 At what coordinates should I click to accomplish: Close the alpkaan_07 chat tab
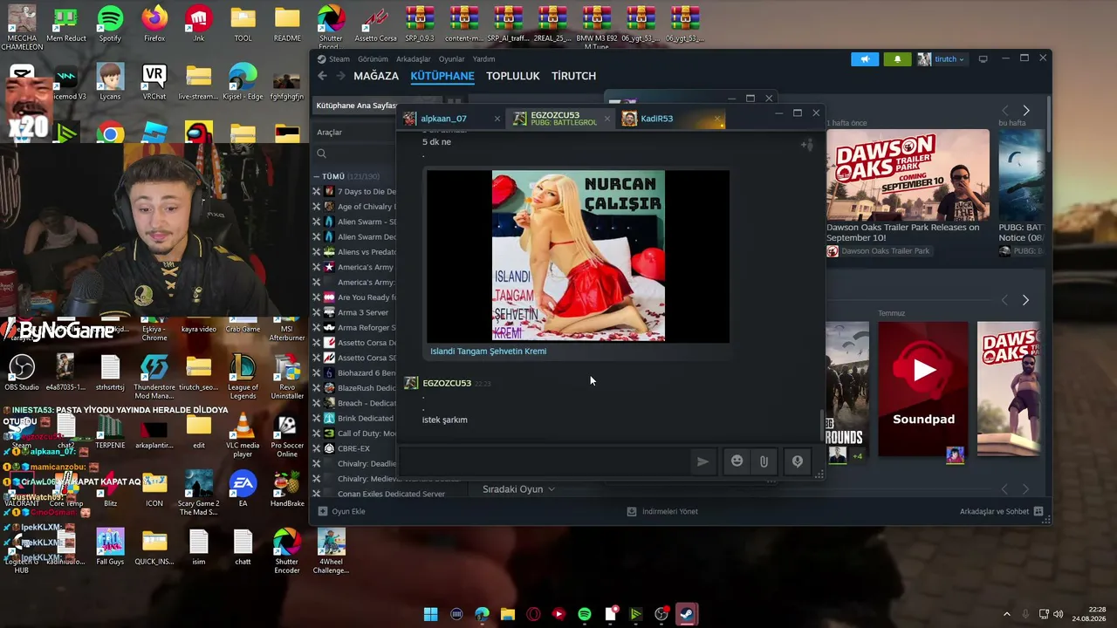pyautogui.click(x=497, y=119)
